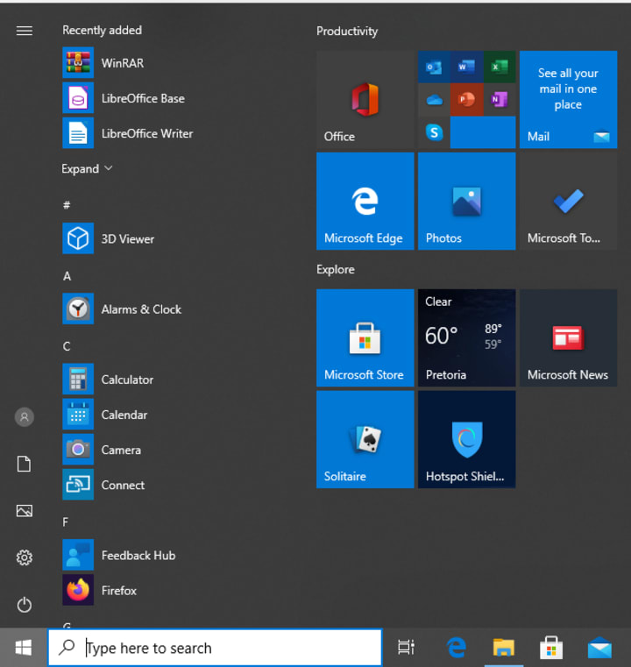The width and height of the screenshot is (631, 667).
Task: Open Microsoft Store from taskbar
Action: (551, 648)
